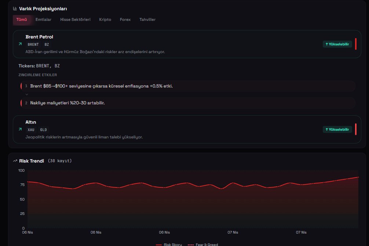The width and height of the screenshot is (369, 246).
Task: Click the up-right arrow icon on Brent Petrol card
Action: click(20, 44)
